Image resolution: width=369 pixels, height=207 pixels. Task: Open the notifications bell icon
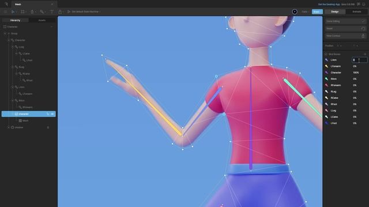(364, 4)
